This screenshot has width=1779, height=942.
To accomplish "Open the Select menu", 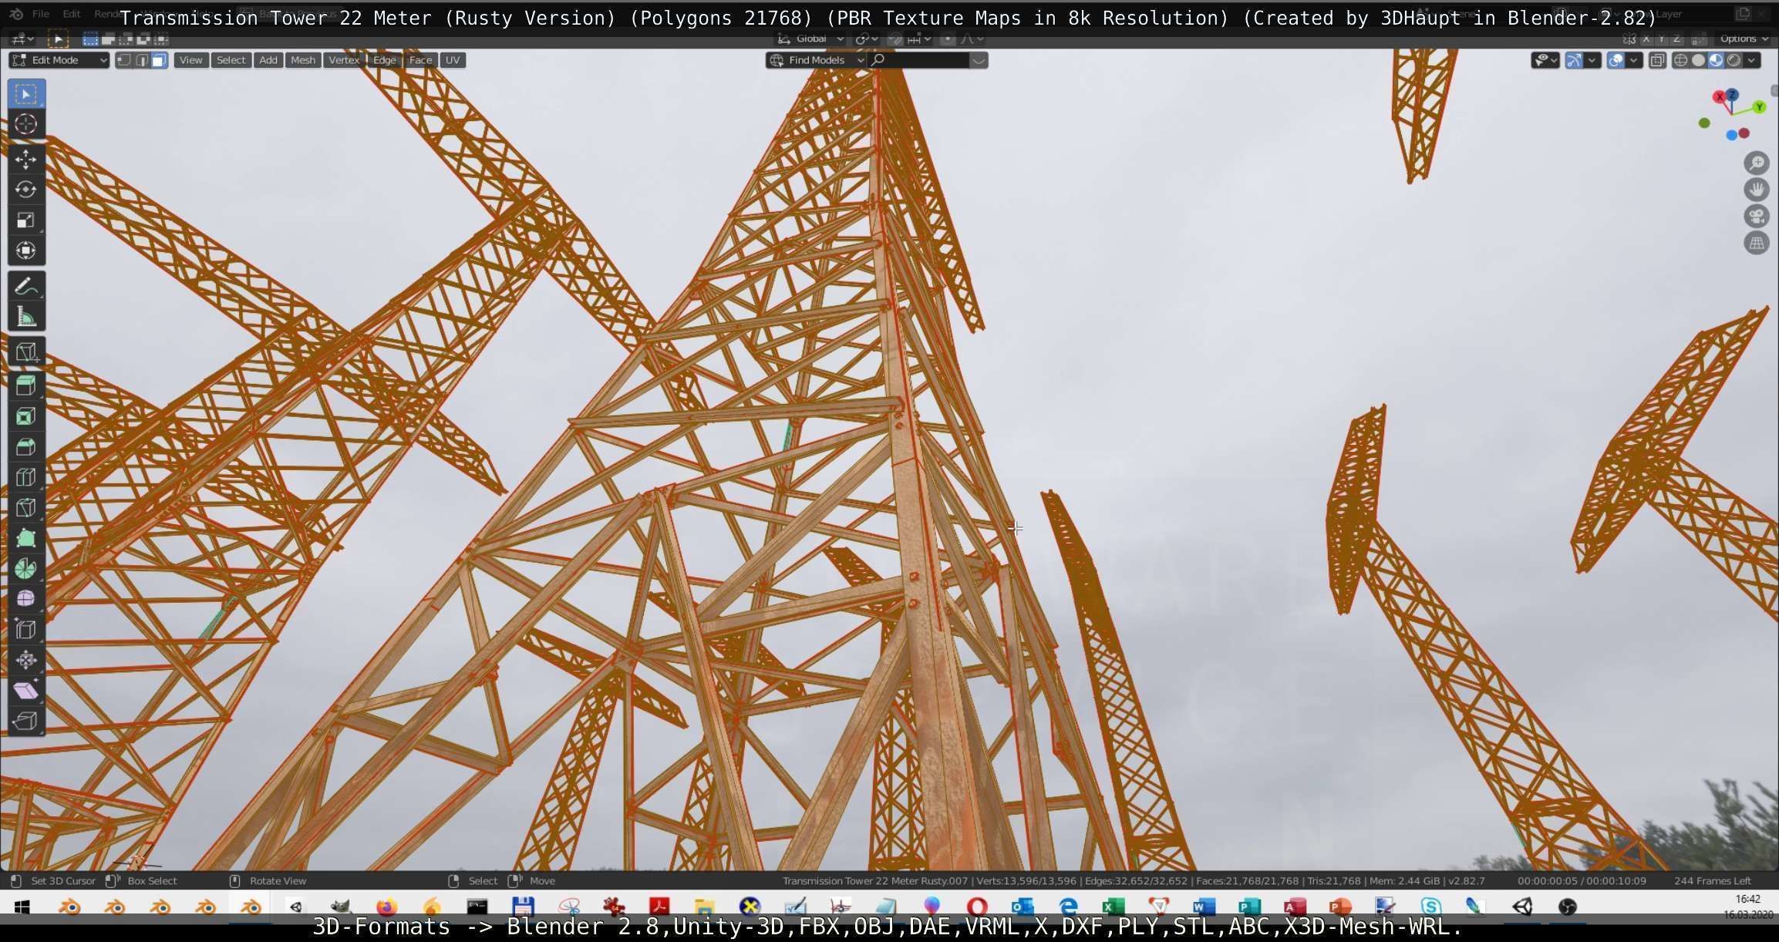I will (231, 60).
